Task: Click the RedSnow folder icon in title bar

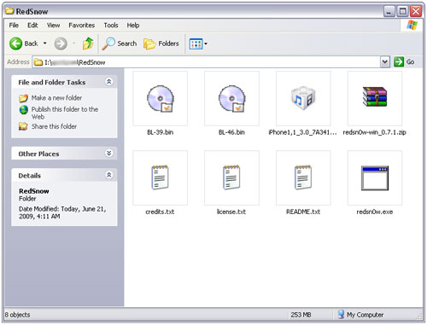Action: [x=9, y=11]
